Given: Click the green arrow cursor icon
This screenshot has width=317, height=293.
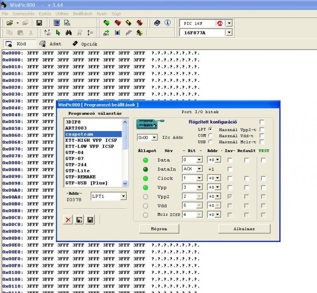Looking at the screenshot, I should (x=58, y=33).
